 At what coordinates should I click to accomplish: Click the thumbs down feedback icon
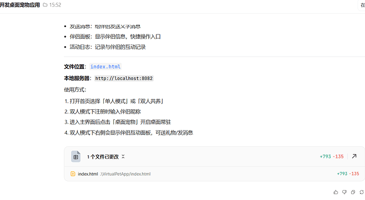344,192
